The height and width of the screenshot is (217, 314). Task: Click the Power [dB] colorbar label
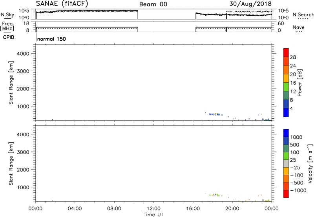(x=299, y=83)
